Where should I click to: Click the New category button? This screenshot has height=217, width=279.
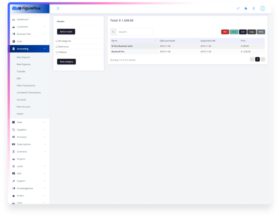pos(66,62)
